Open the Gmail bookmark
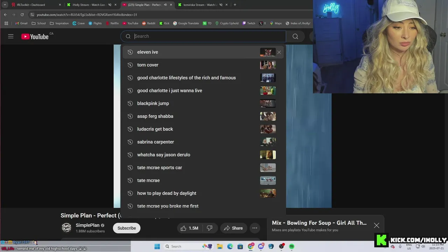Image resolution: width=448 pixels, height=252 pixels. (21, 23)
